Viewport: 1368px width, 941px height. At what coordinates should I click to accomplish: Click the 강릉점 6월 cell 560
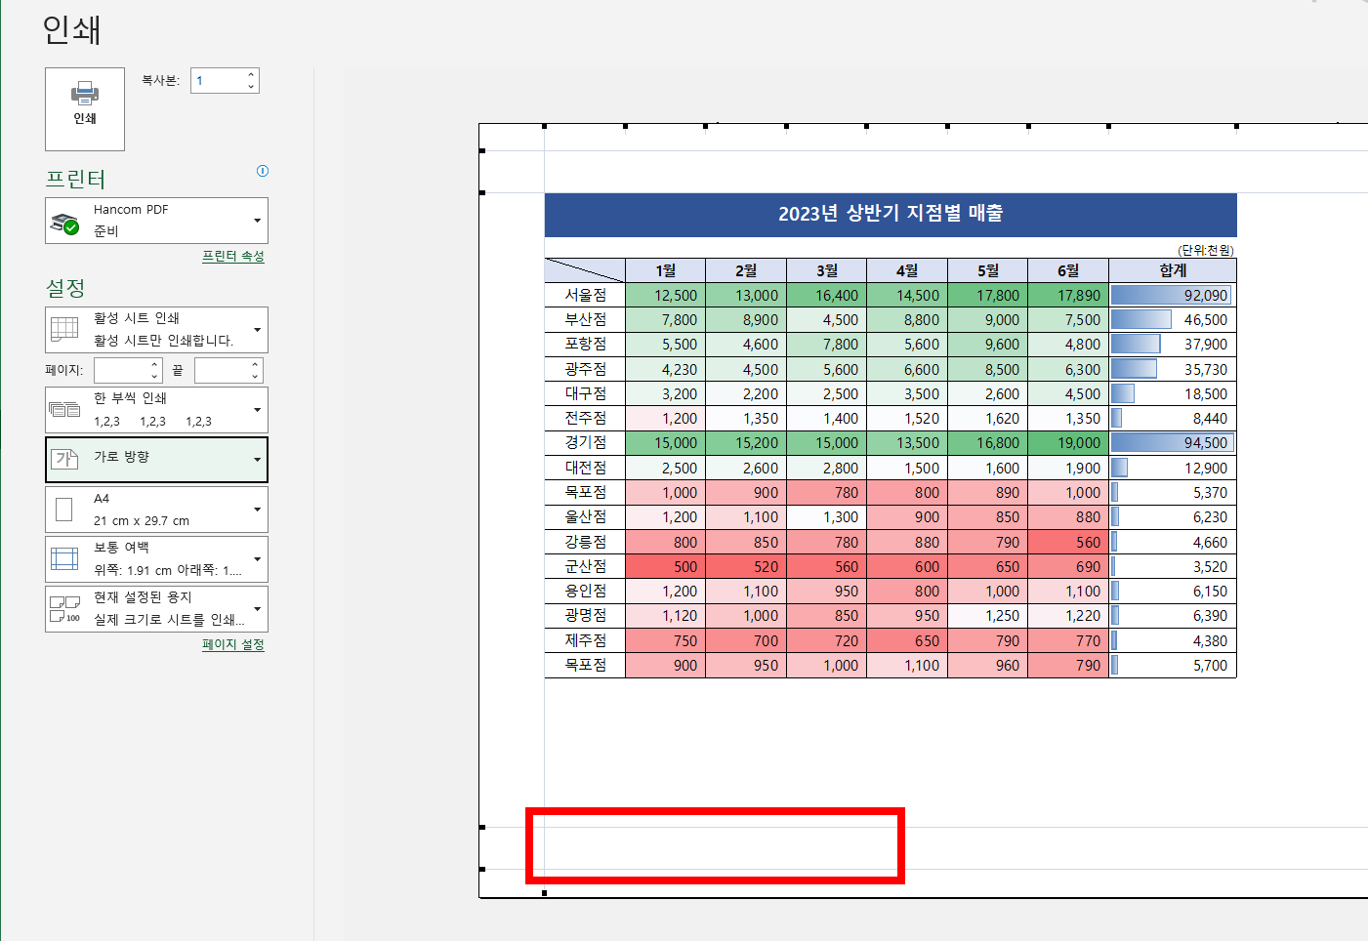pos(1068,542)
